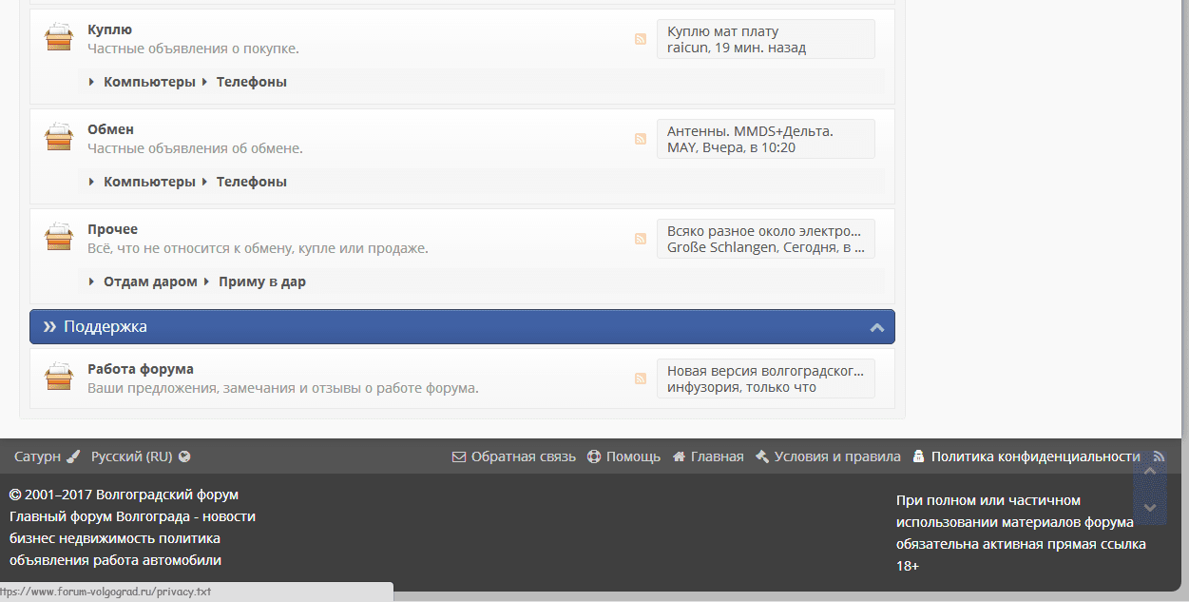Open the Прочее forum
Image resolution: width=1189 pixels, height=602 pixels.
coord(112,229)
